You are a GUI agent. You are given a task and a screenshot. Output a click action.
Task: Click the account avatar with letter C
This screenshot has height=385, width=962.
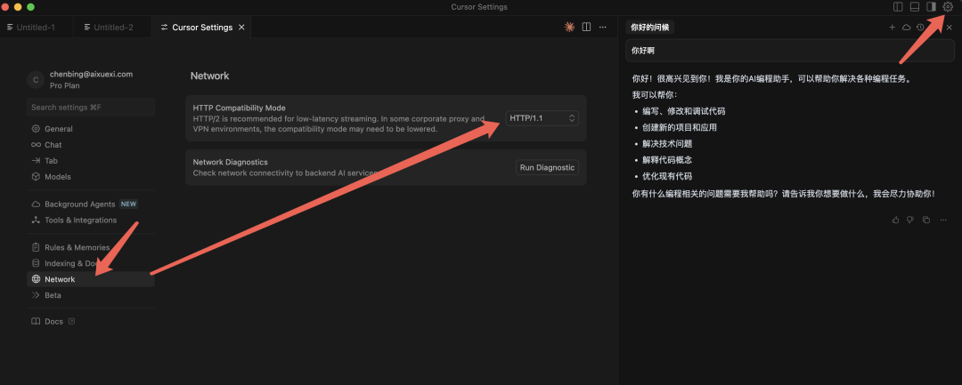(36, 79)
